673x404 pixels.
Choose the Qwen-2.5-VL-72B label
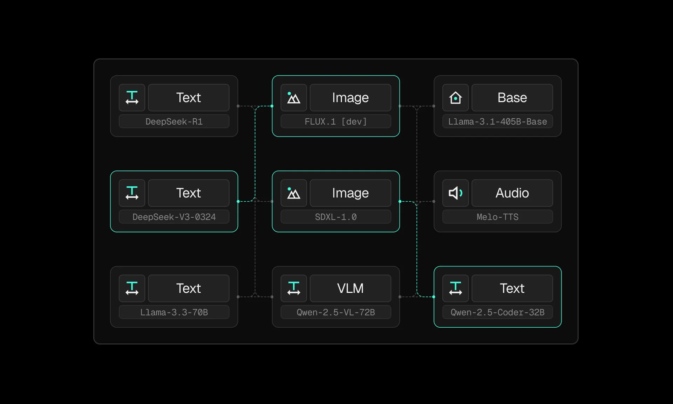(335, 312)
